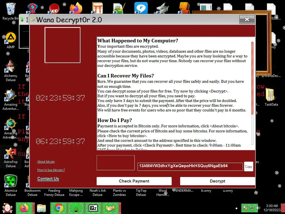Open the orange stone idol shortcut

pos(184,8)
